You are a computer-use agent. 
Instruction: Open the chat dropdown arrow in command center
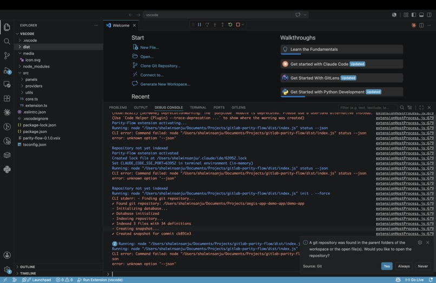click(x=305, y=15)
